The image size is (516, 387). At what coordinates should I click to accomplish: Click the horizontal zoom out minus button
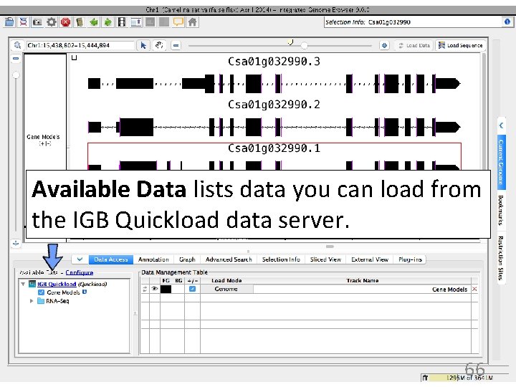tap(176, 45)
